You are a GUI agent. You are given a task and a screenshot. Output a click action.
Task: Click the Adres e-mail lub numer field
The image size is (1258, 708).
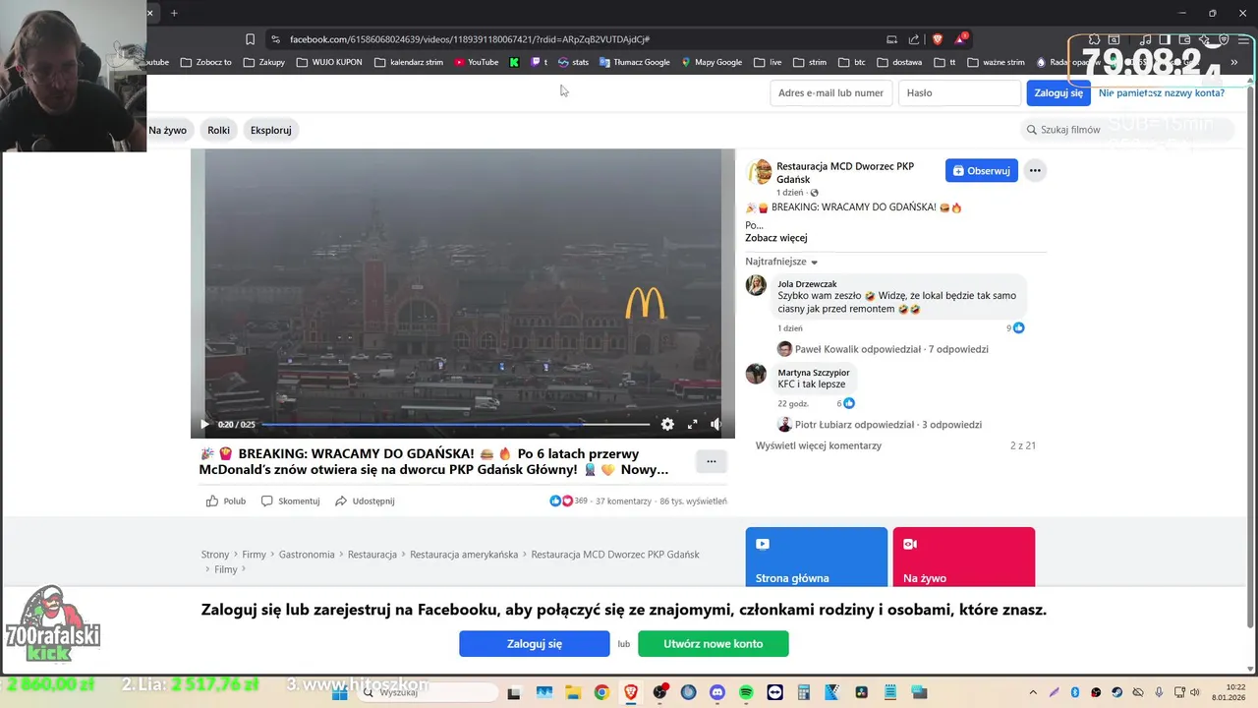(830, 92)
